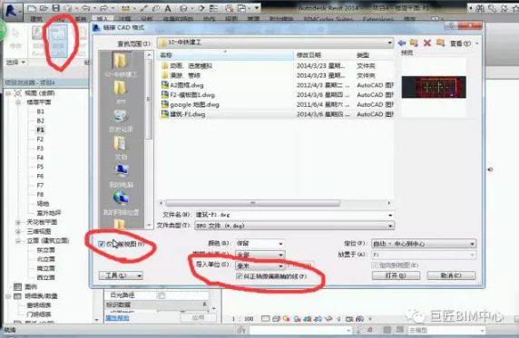Go back using the blue arrow in dialog
Screen dimensions: 519x338
tap(402, 43)
